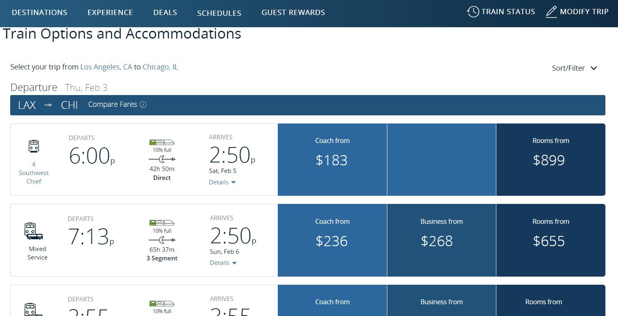Viewport: 618px width, 316px height.
Task: Click the Modify Trip pencil icon
Action: (551, 12)
